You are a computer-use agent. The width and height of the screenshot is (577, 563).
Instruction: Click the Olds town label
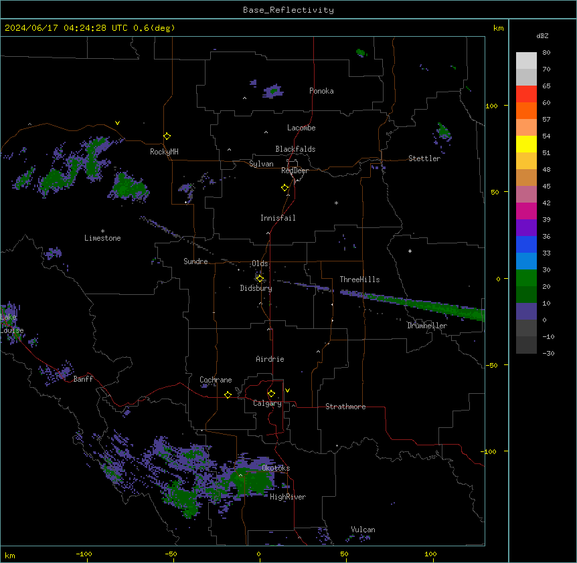260,263
